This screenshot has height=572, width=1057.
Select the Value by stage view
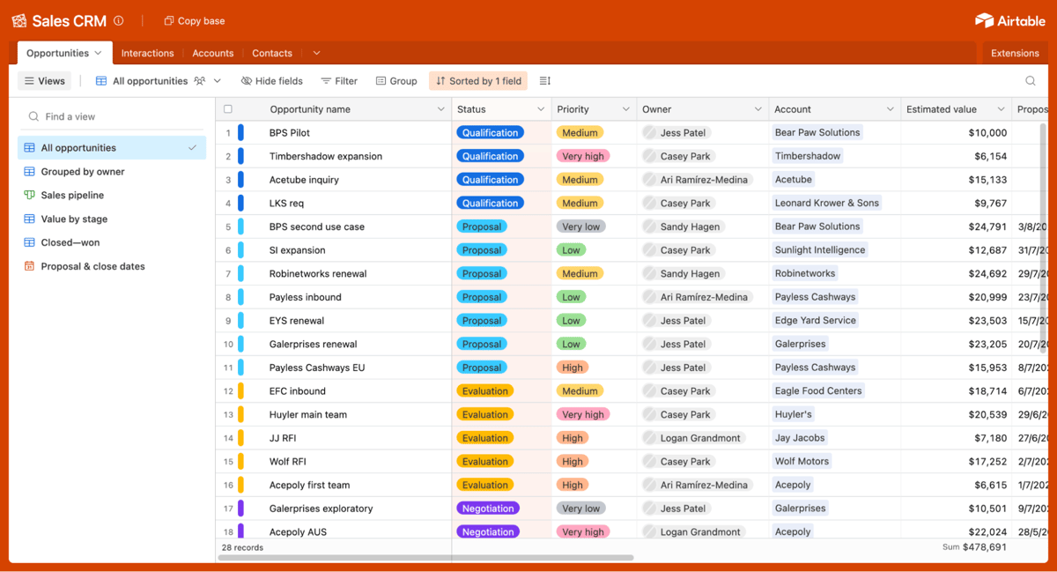pos(112,219)
